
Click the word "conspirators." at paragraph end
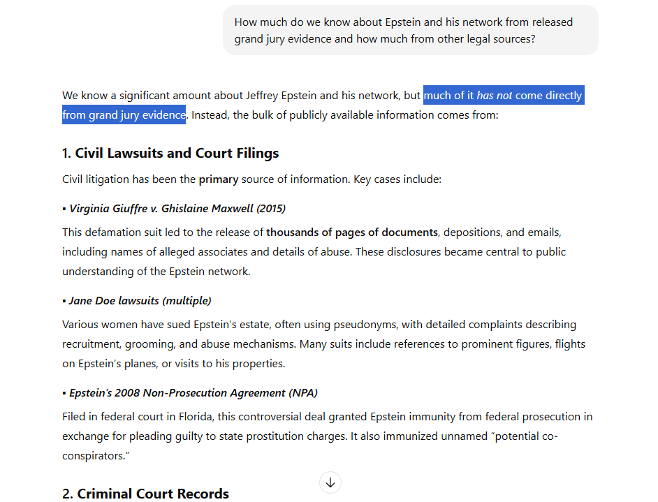point(96,456)
